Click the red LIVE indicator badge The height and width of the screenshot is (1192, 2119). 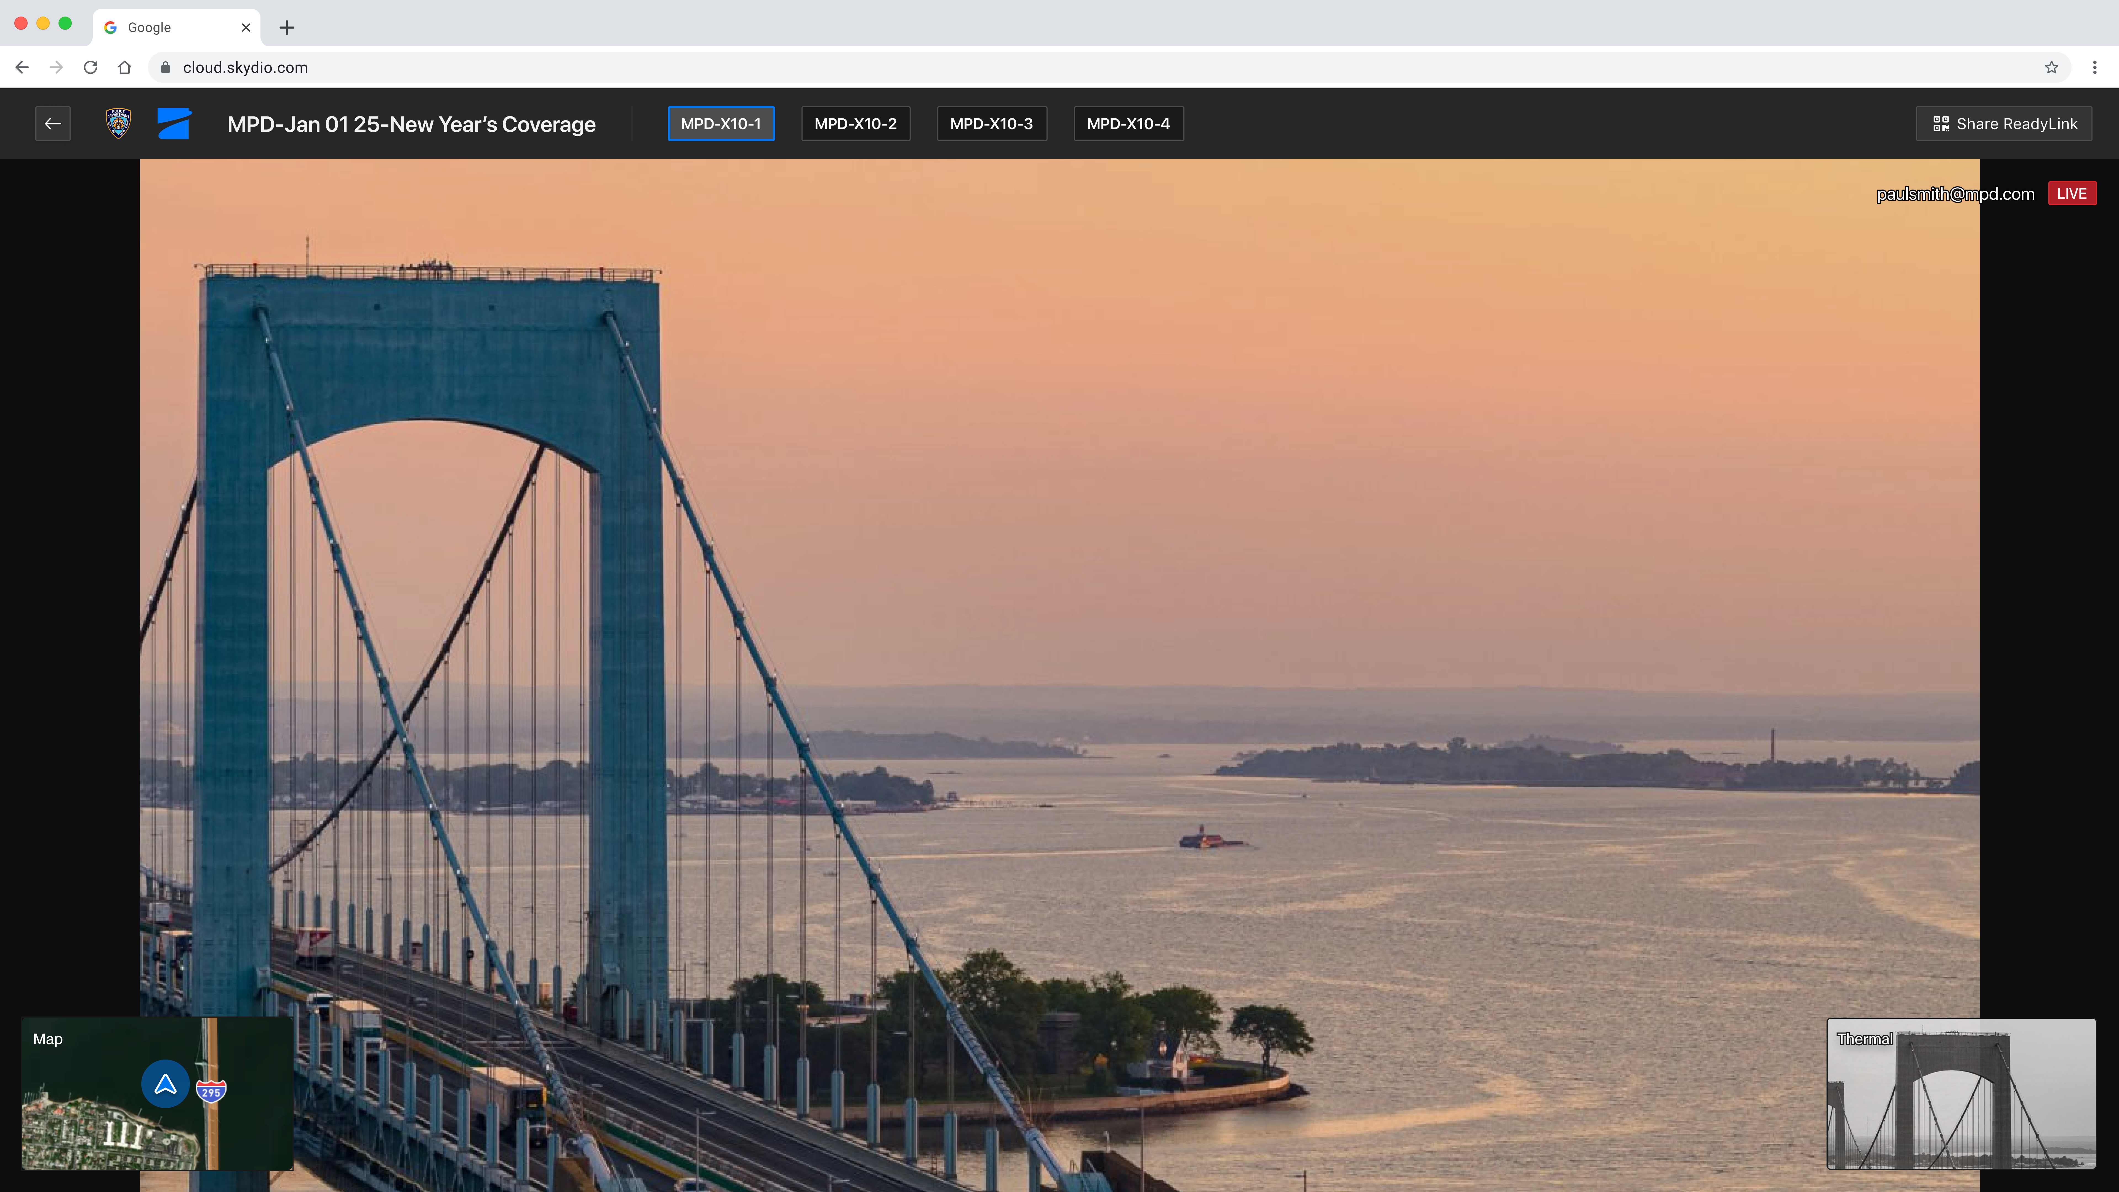2071,193
